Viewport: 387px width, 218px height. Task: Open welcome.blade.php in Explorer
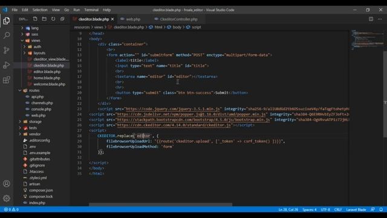[50, 84]
